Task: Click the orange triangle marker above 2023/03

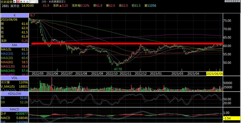Action: [x=182, y=70]
